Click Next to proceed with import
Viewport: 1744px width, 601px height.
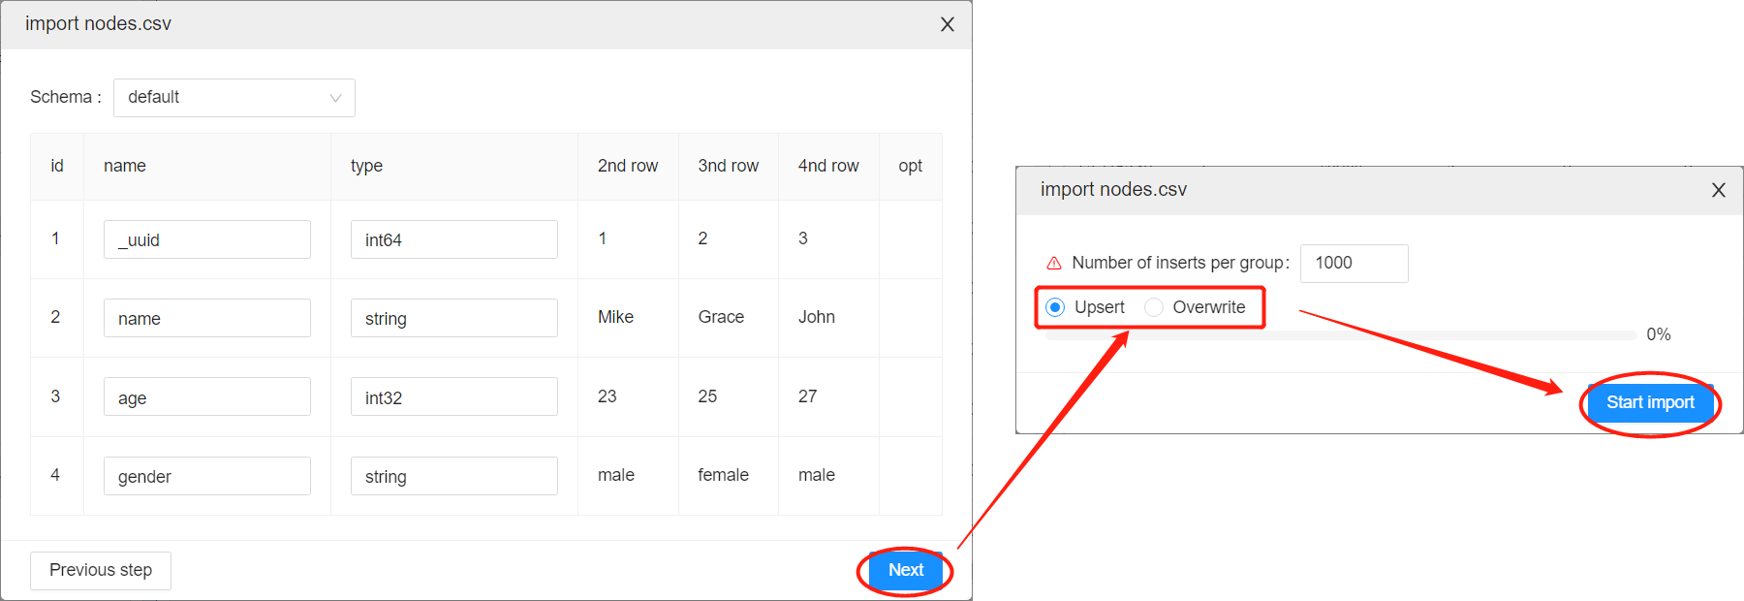coord(906,570)
